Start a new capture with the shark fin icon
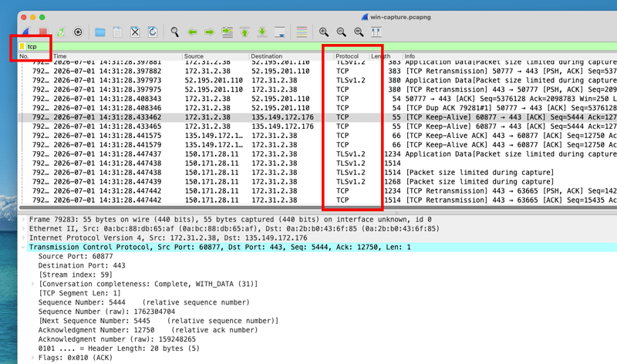Image resolution: width=617 pixels, height=364 pixels. (26, 32)
